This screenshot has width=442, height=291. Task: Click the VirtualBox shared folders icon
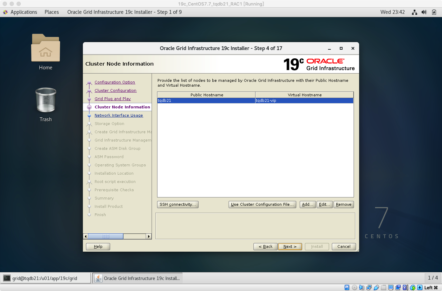[x=383, y=288]
